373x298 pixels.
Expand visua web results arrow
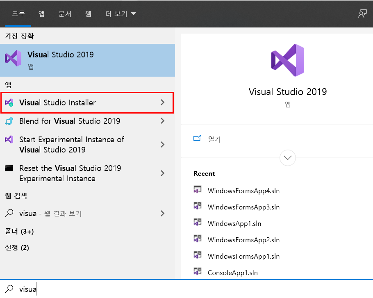[x=162, y=213]
